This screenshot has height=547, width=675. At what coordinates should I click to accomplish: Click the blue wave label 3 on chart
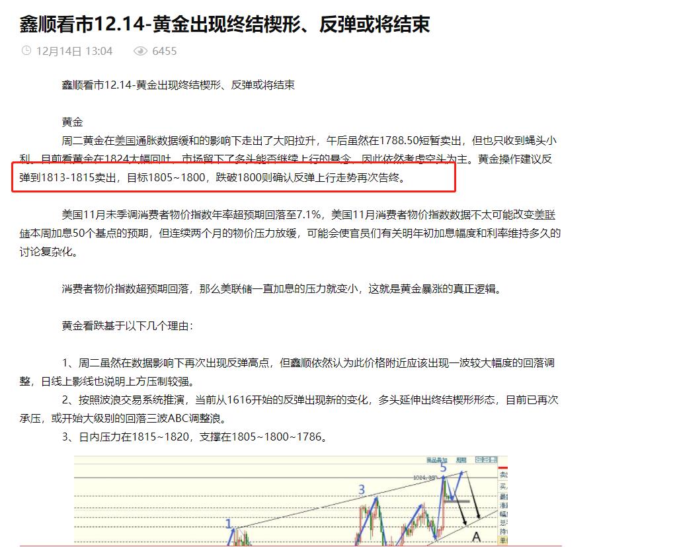point(362,490)
